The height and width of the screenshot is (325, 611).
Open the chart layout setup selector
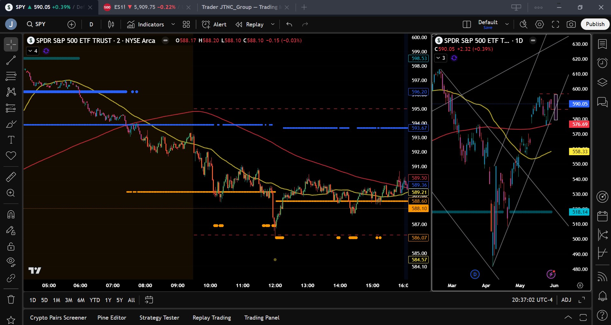(x=467, y=24)
